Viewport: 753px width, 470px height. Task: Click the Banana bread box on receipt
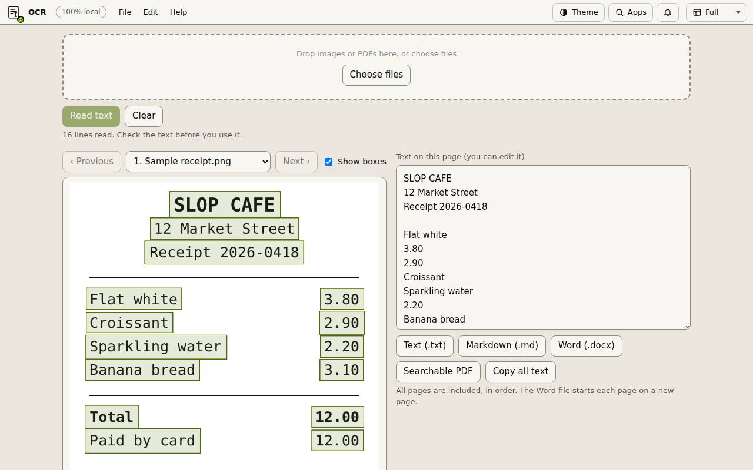coord(143,370)
